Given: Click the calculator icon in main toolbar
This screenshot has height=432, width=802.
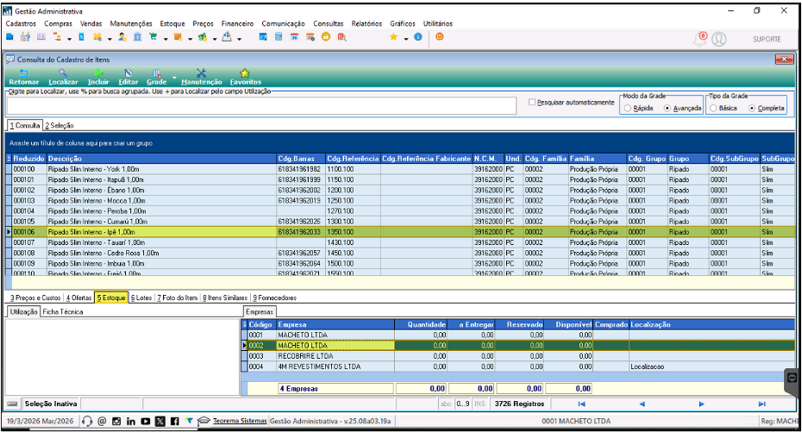Looking at the screenshot, I should pyautogui.click(x=279, y=37).
